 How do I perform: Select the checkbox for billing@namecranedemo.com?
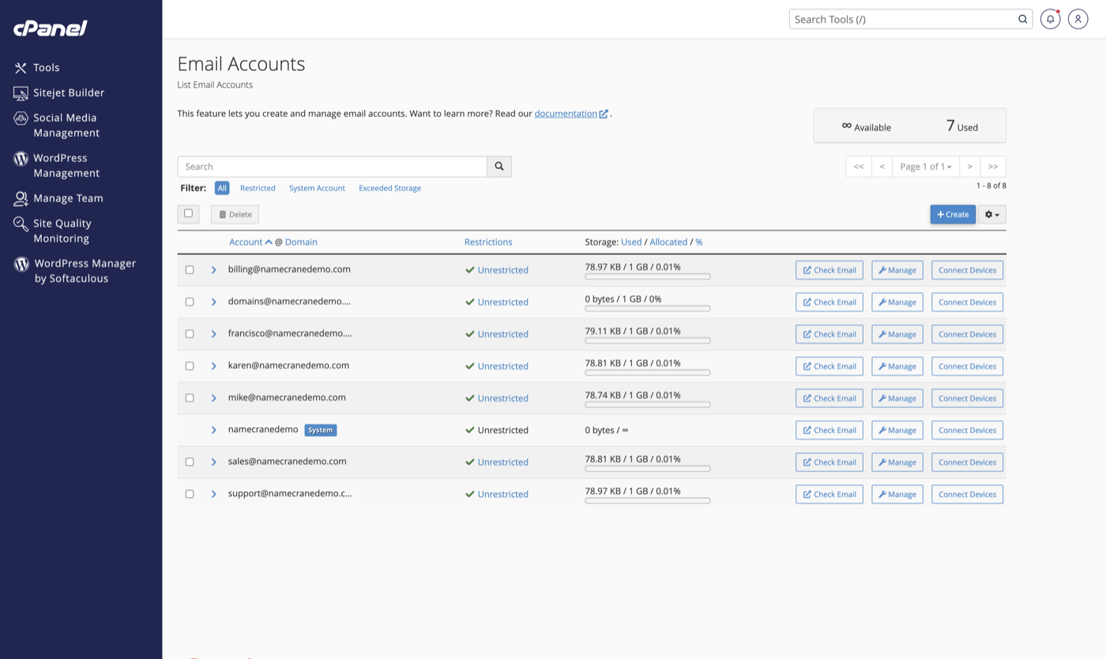(190, 269)
